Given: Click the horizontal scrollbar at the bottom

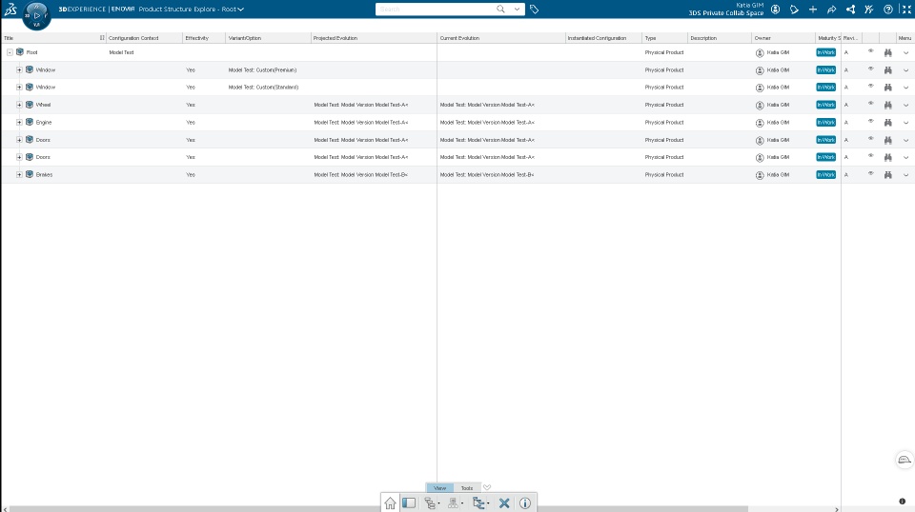Looking at the screenshot, I should click(x=378, y=509).
